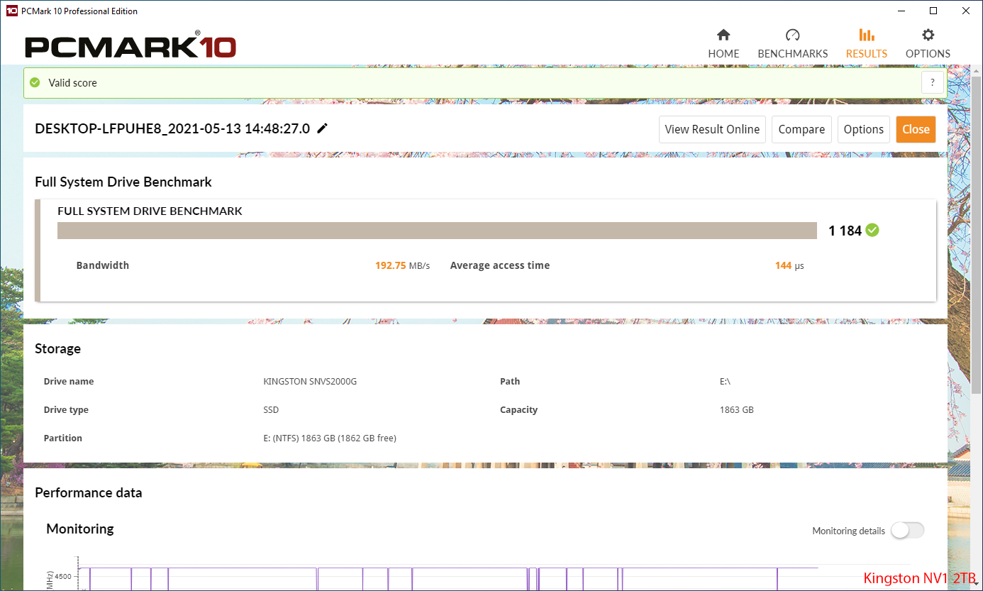Switch to the RESULTS tab
Viewport: 983px width, 591px height.
click(866, 44)
